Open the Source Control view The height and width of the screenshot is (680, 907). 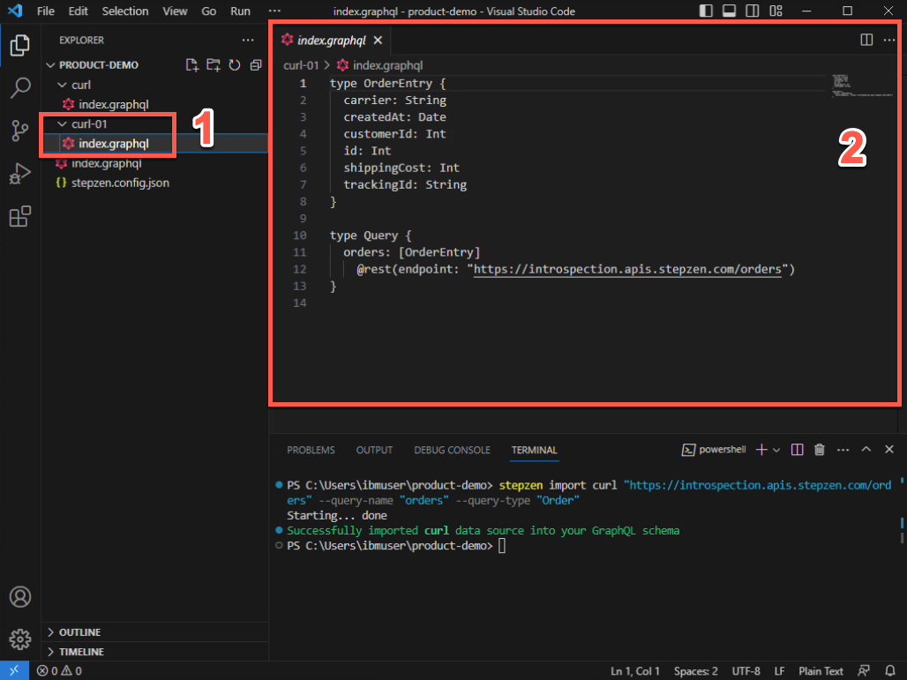tap(19, 131)
